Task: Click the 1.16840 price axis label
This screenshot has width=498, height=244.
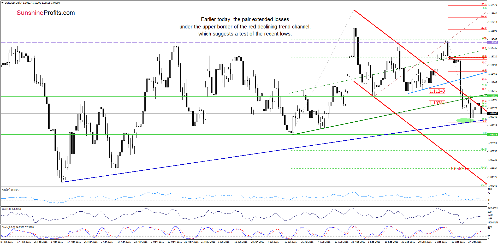Action: pos(493,14)
